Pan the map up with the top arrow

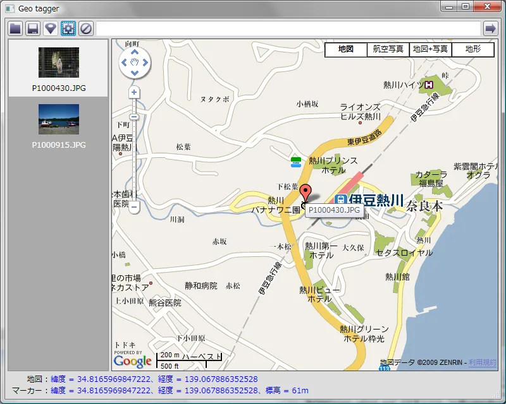135,52
